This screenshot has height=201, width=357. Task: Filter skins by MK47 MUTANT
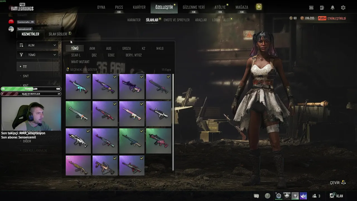pos(80,62)
